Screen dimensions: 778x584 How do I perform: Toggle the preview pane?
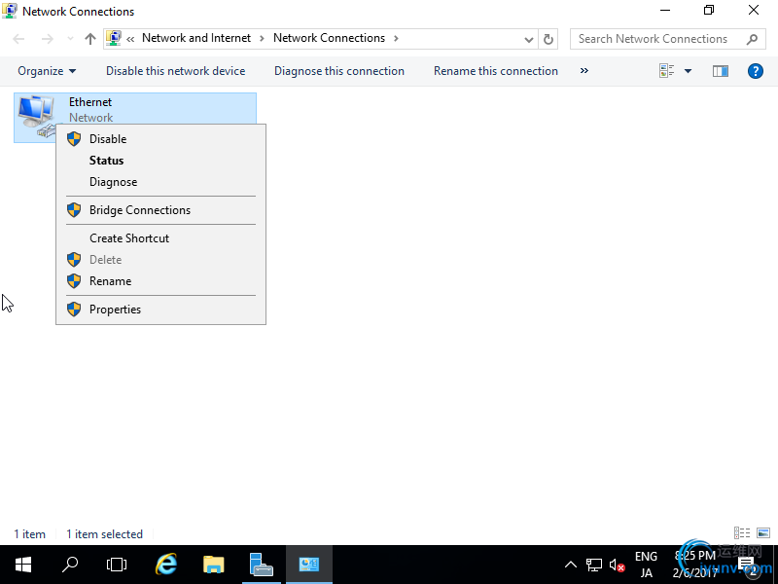[x=721, y=71]
